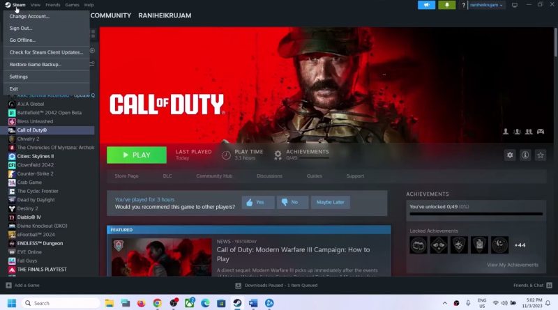
Task: Open the Store Page tab
Action: coord(126,176)
